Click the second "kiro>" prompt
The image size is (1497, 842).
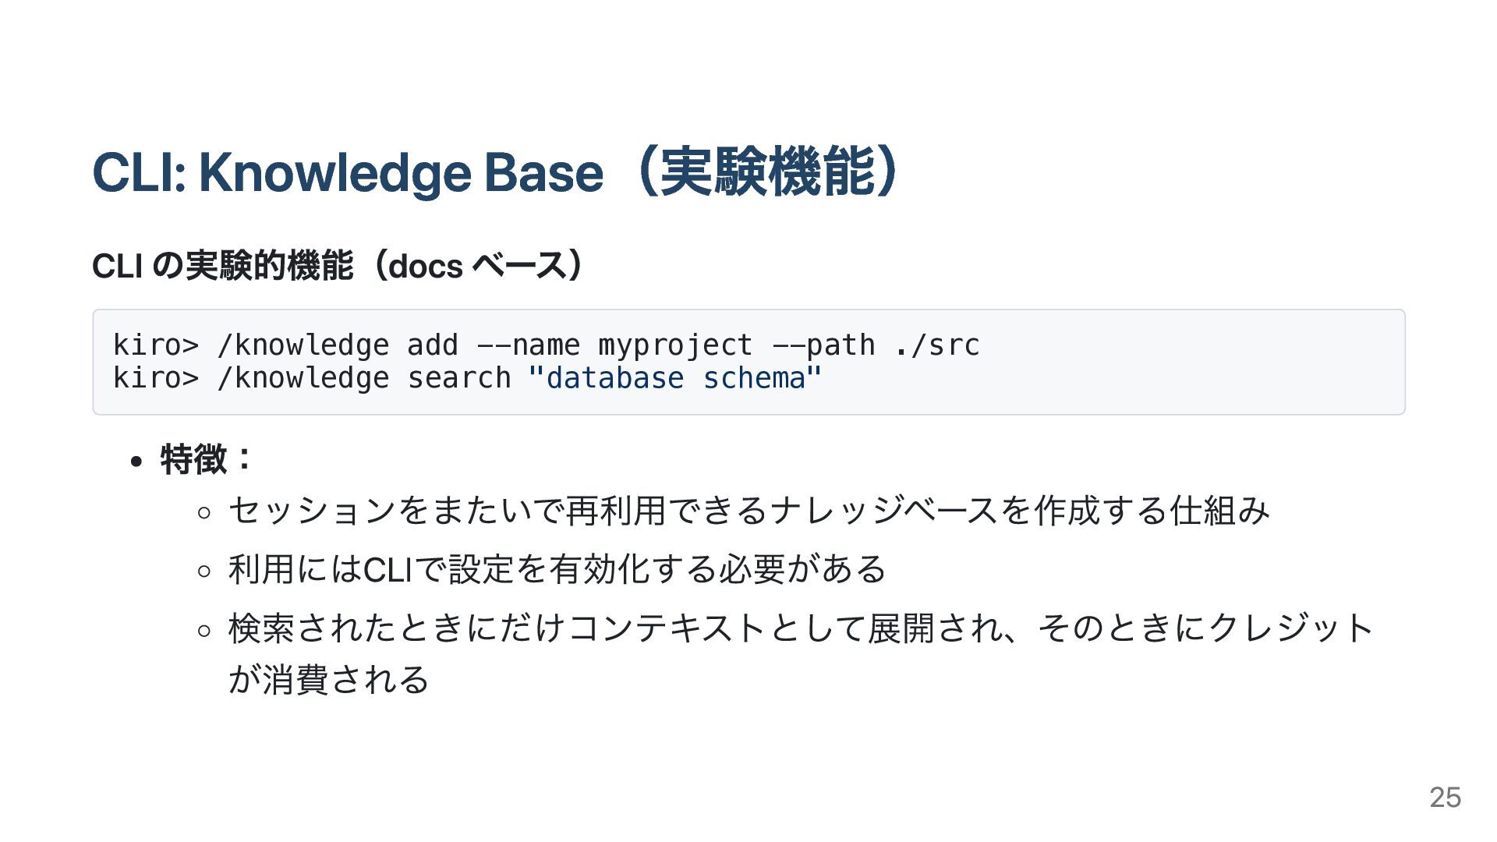(x=156, y=378)
